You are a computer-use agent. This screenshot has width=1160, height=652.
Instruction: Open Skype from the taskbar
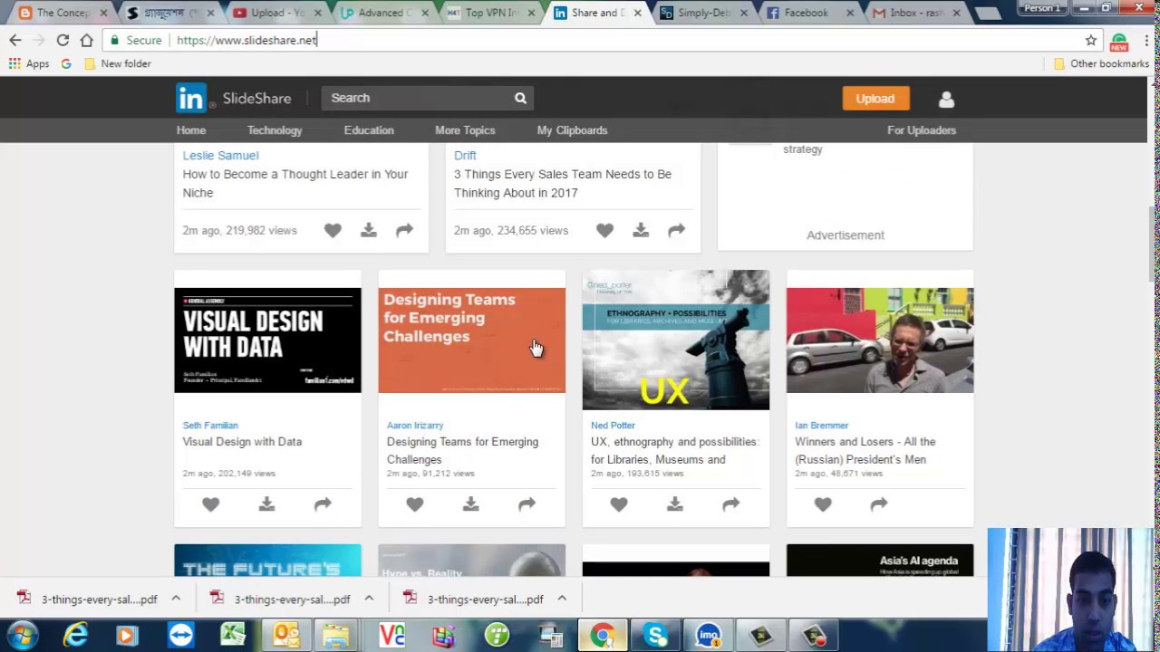tap(656, 635)
